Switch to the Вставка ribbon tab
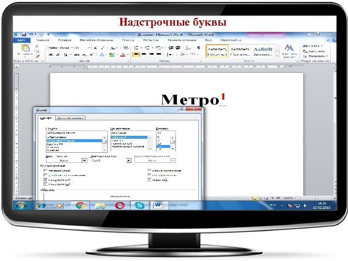 pos(65,40)
